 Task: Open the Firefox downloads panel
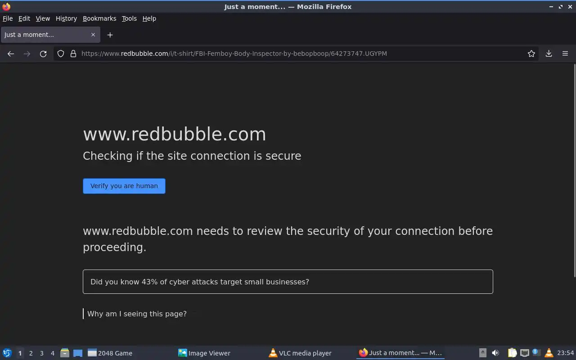549,54
